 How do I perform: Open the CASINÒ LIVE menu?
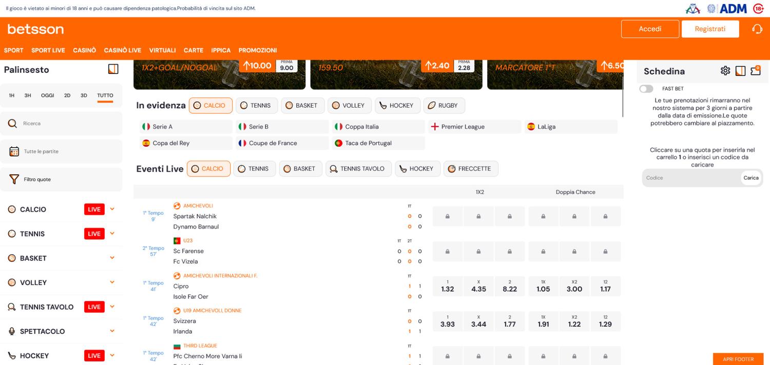coord(122,50)
